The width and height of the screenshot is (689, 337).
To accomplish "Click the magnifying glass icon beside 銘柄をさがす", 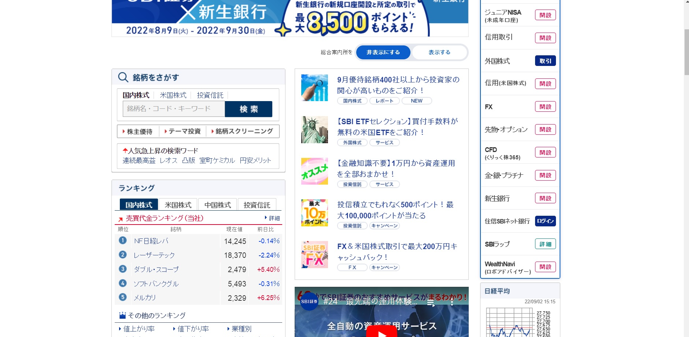I will (x=123, y=77).
